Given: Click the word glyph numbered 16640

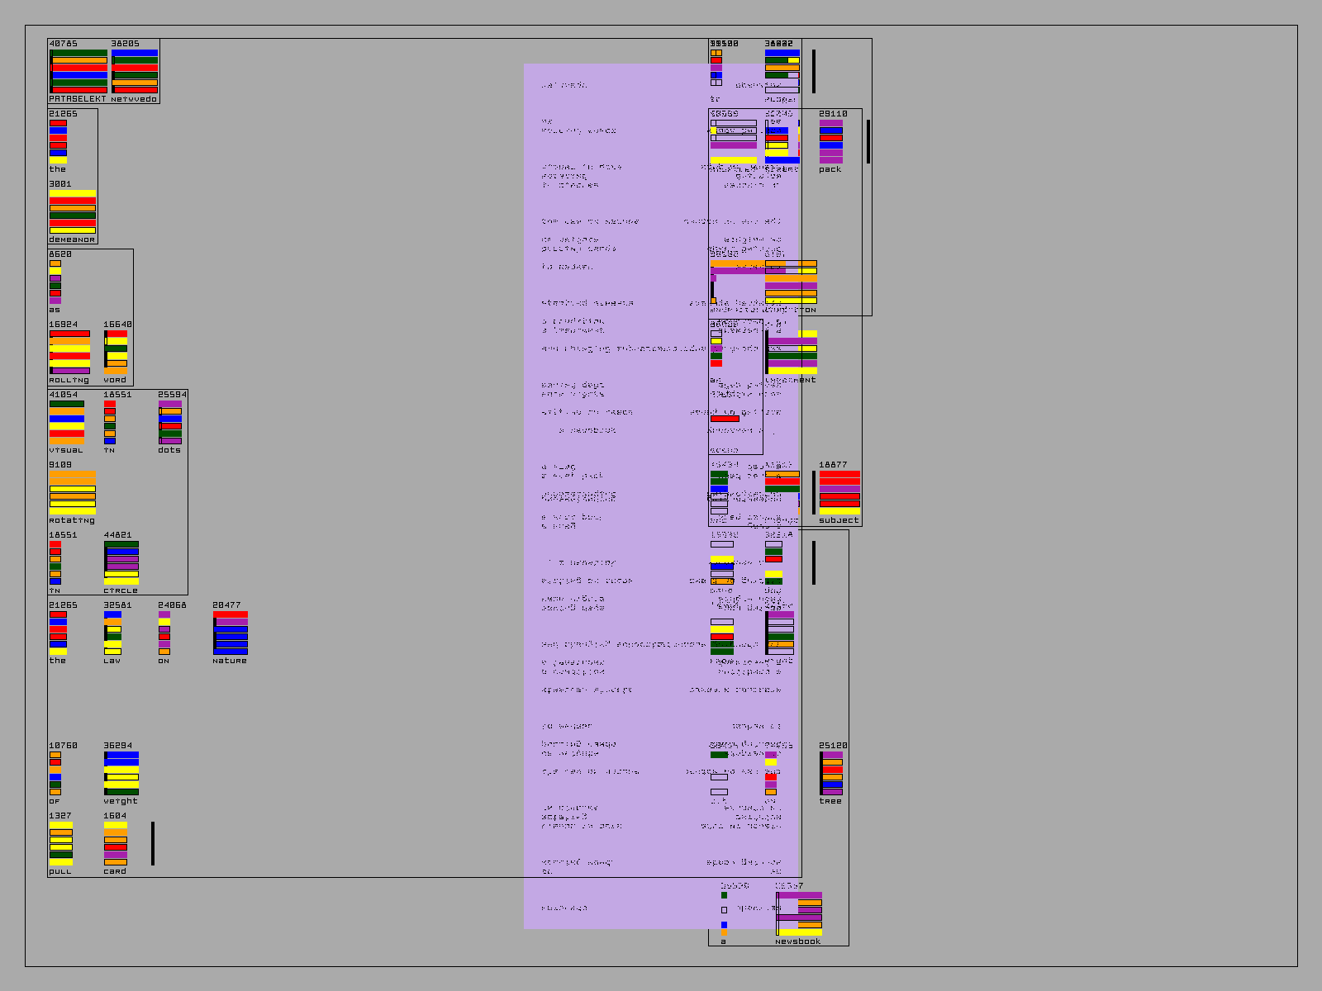Looking at the screenshot, I should tap(116, 353).
